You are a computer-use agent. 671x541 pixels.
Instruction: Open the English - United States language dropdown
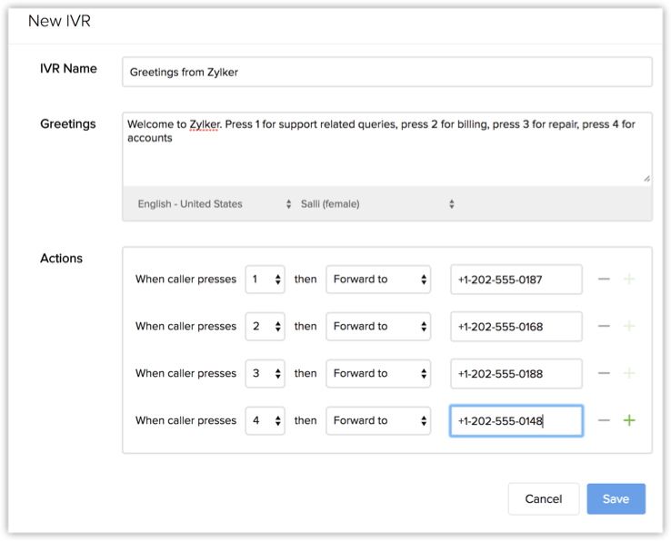pyautogui.click(x=214, y=204)
